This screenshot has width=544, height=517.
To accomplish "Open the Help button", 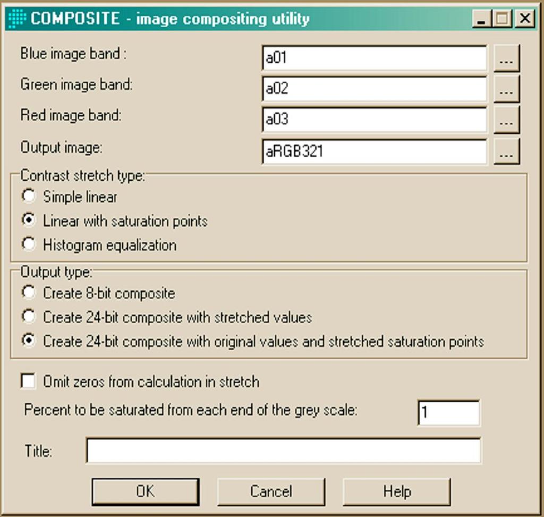I will [397, 491].
